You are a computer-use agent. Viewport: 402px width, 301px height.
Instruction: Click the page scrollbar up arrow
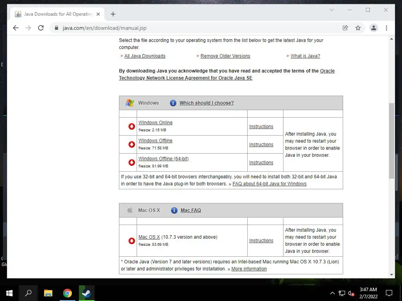pos(391,39)
